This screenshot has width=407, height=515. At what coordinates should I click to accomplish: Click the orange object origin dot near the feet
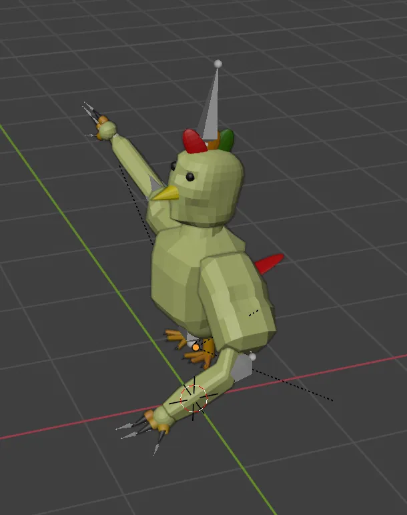pos(195,347)
